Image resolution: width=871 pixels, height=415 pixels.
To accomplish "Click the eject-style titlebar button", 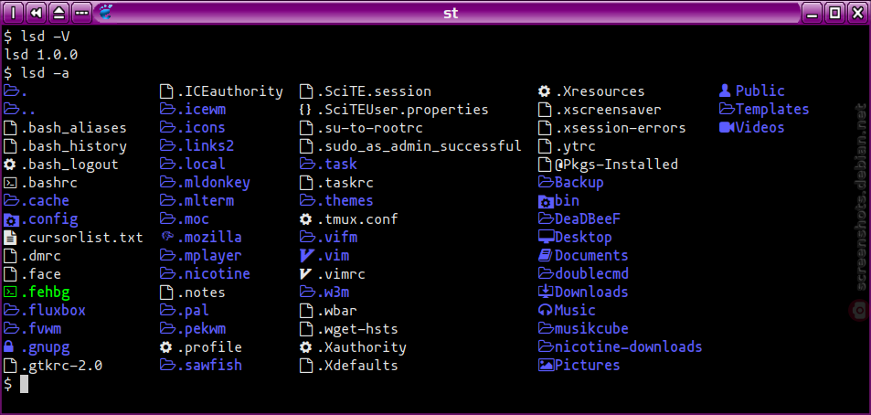I will (58, 12).
